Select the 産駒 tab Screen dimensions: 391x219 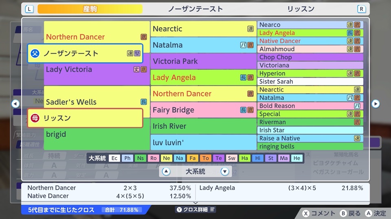coord(90,9)
